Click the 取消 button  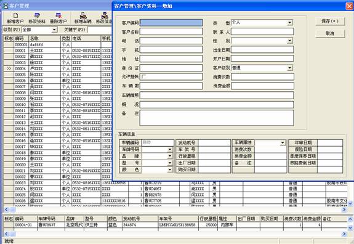tap(330, 33)
